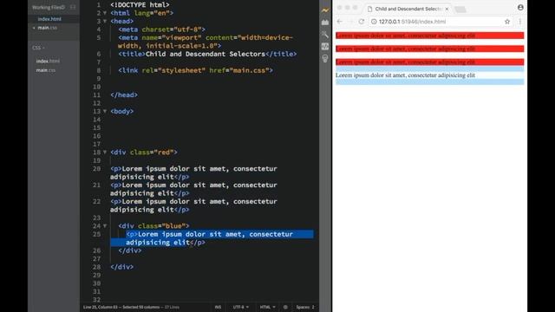Click the title text Child and Descendant Selectors in code

(x=206, y=54)
